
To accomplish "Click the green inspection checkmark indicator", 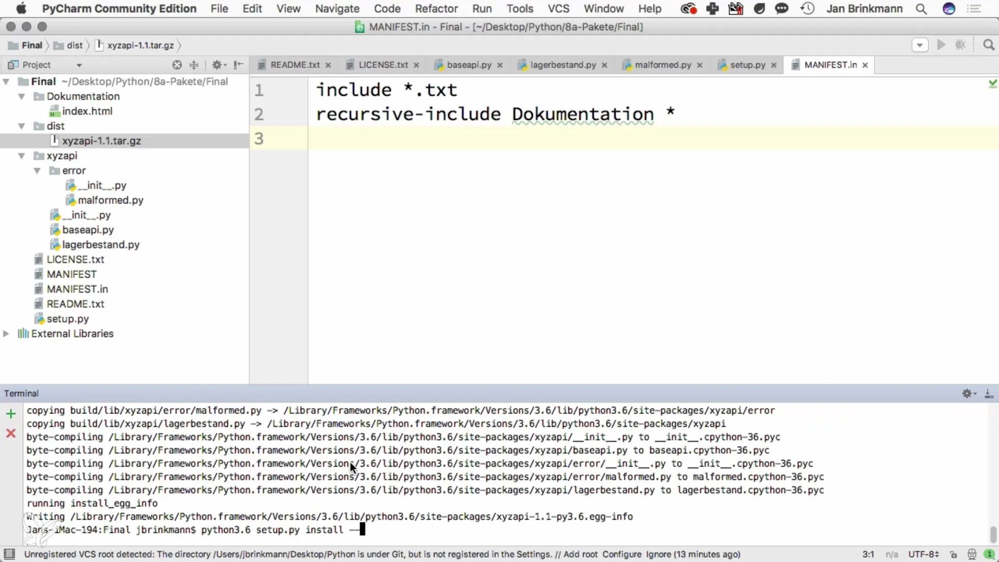I will coord(993,84).
